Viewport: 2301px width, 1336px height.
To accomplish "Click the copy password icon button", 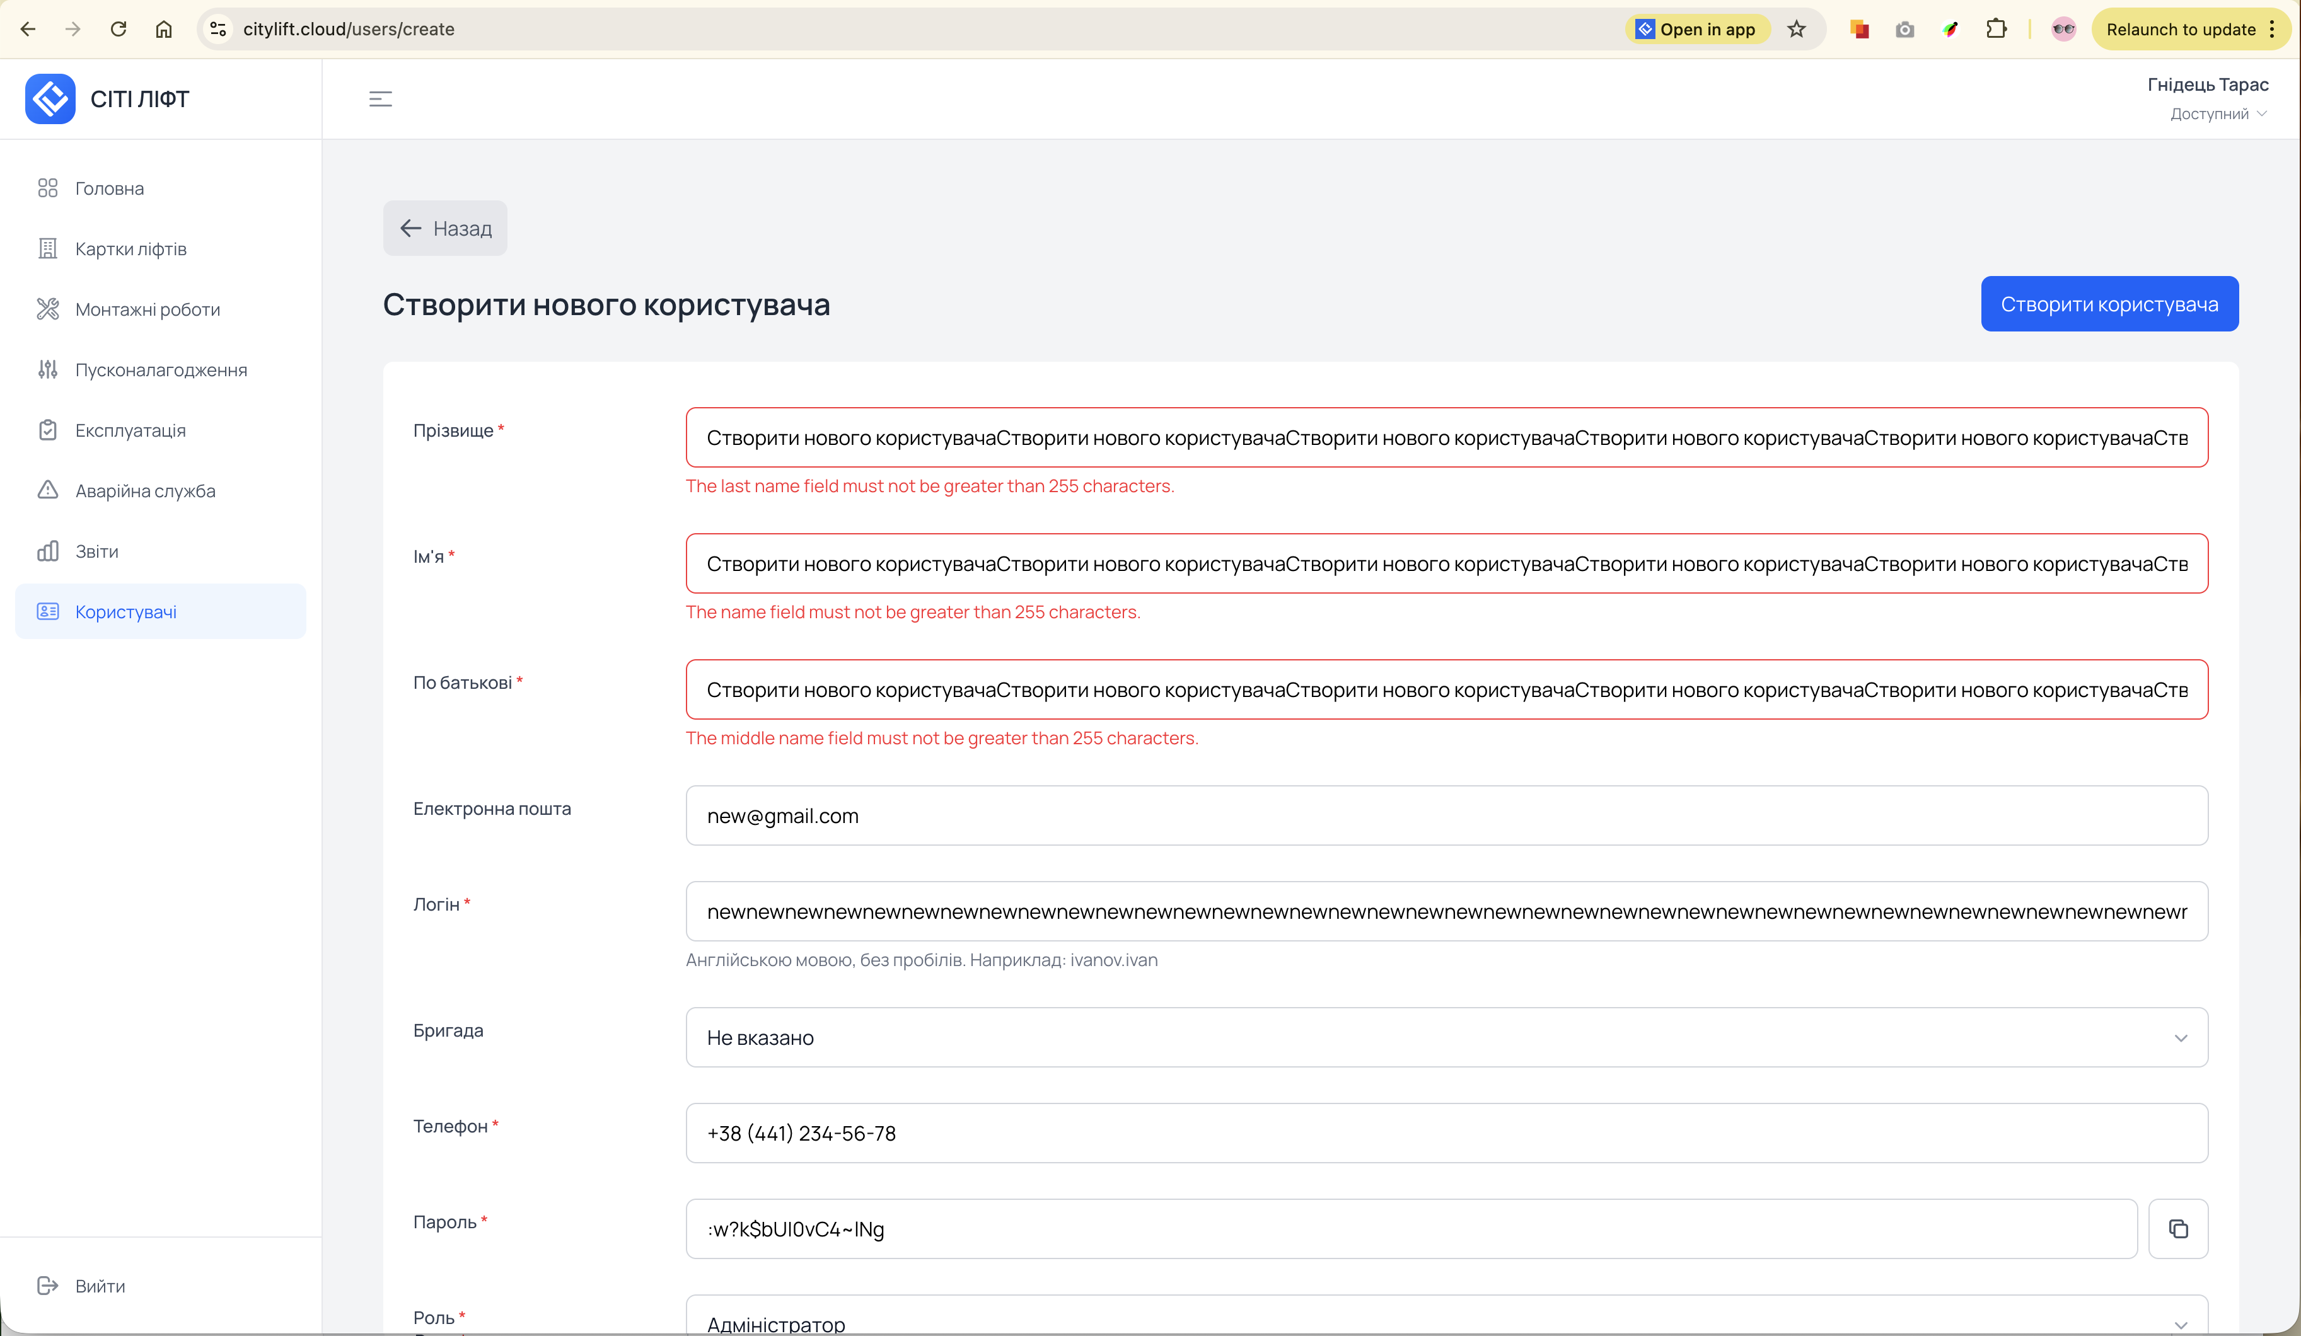I will tap(2177, 1228).
